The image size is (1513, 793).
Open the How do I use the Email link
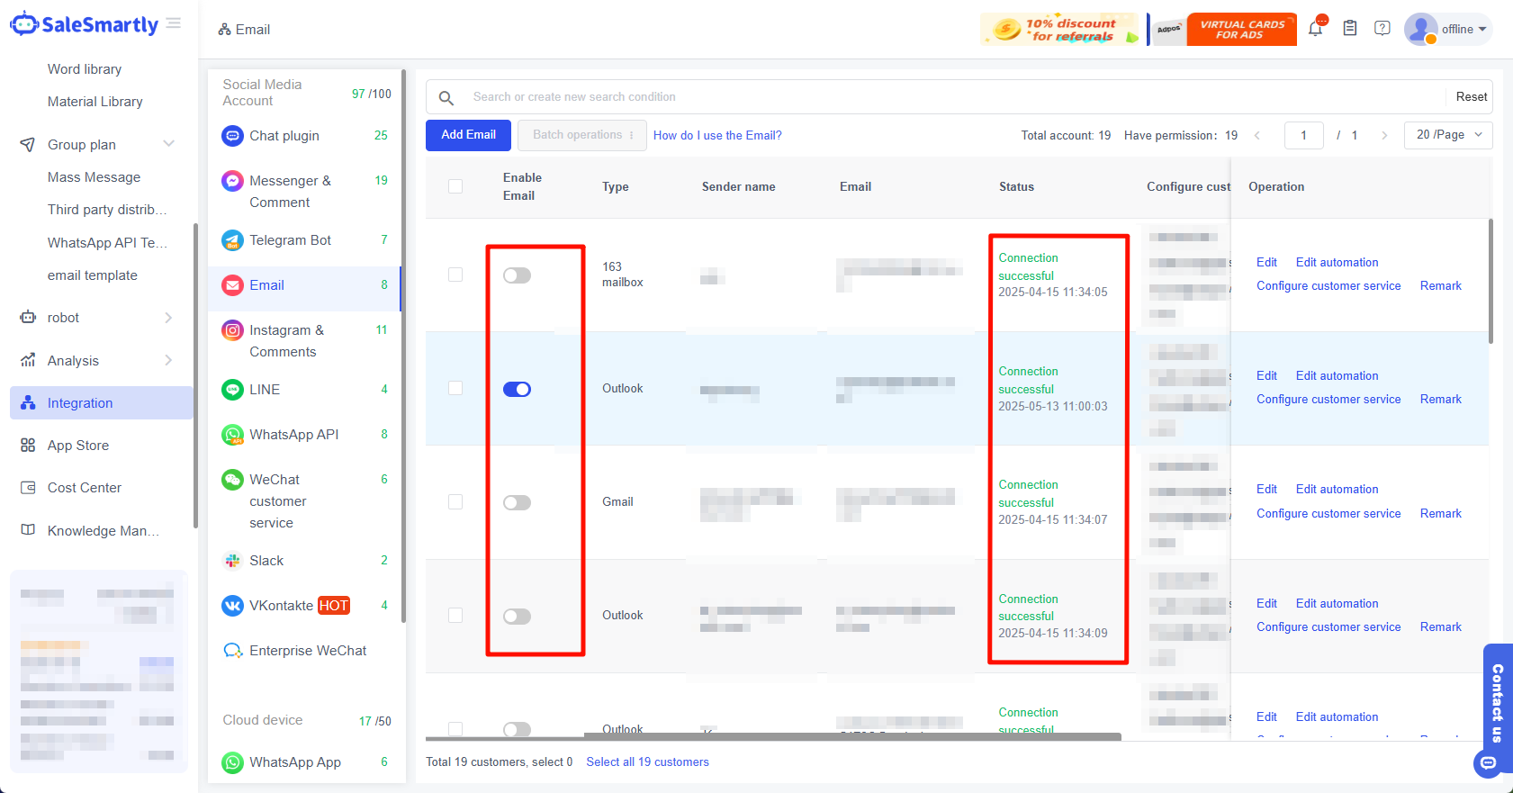point(717,136)
